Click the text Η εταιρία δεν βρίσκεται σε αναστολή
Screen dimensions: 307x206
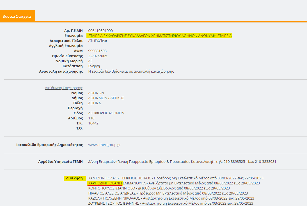(131, 71)
